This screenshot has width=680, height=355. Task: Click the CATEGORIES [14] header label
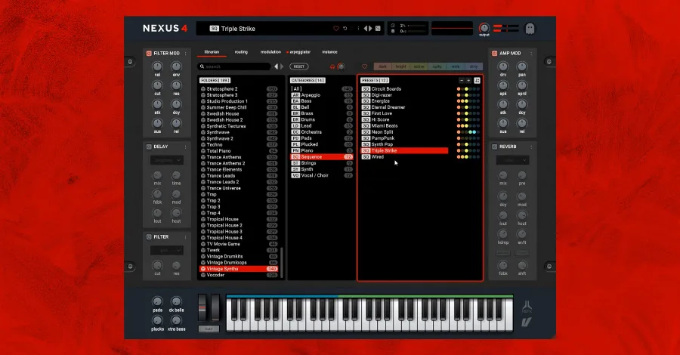click(x=308, y=81)
